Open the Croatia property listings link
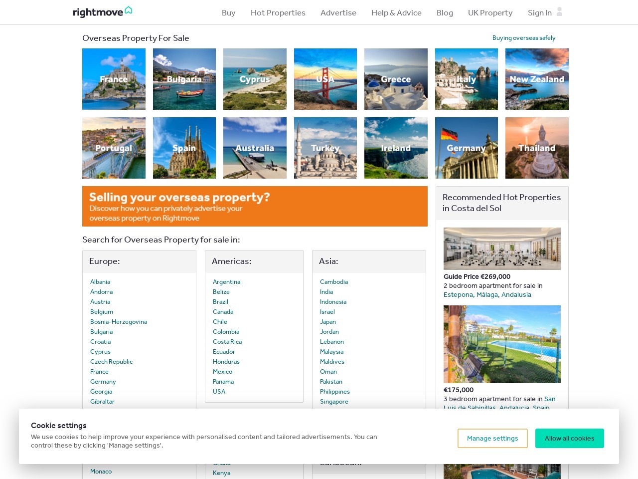Viewport: 638px width, 479px height. pos(100,341)
